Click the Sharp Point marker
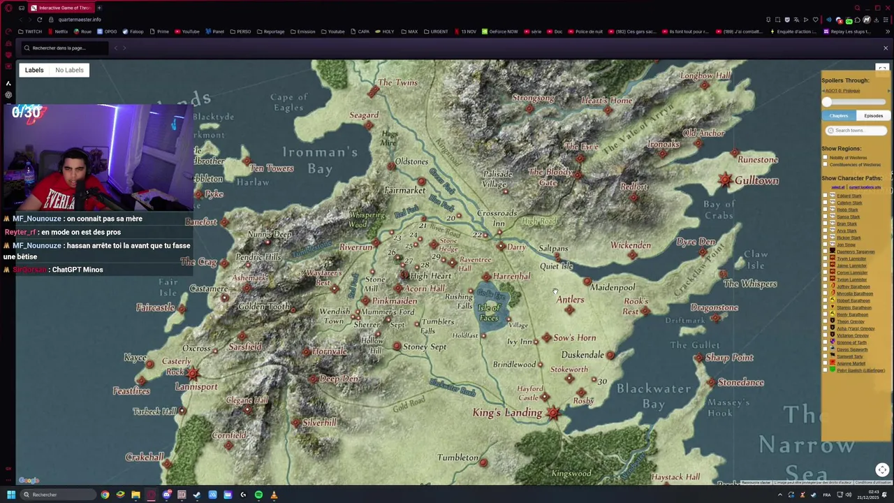Viewport: 894px width, 503px height. [698, 358]
